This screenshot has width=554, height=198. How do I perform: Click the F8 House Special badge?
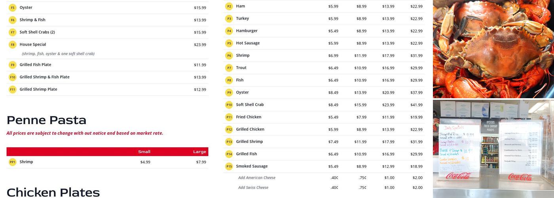(x=12, y=45)
